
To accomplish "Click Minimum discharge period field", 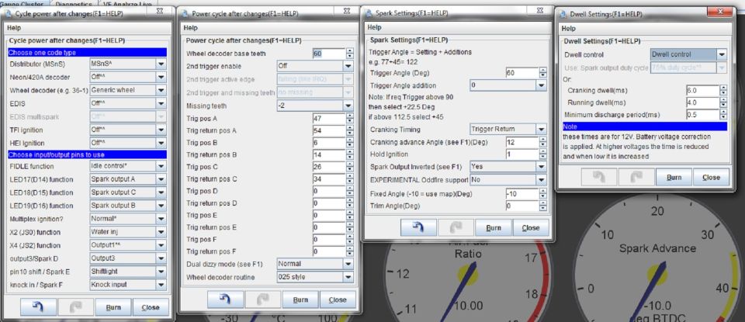I will pos(702,115).
